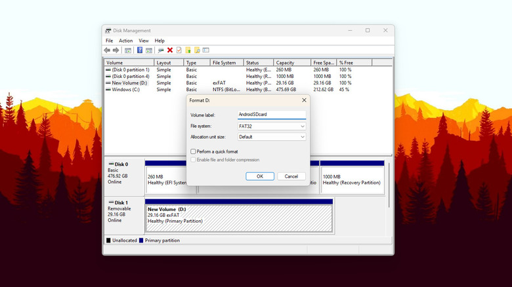512x287 pixels.
Task: Click the Forward arrow toolbar icon
Action: coord(116,50)
